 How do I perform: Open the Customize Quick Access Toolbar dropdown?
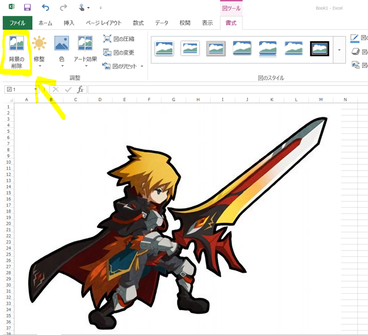tap(101, 8)
